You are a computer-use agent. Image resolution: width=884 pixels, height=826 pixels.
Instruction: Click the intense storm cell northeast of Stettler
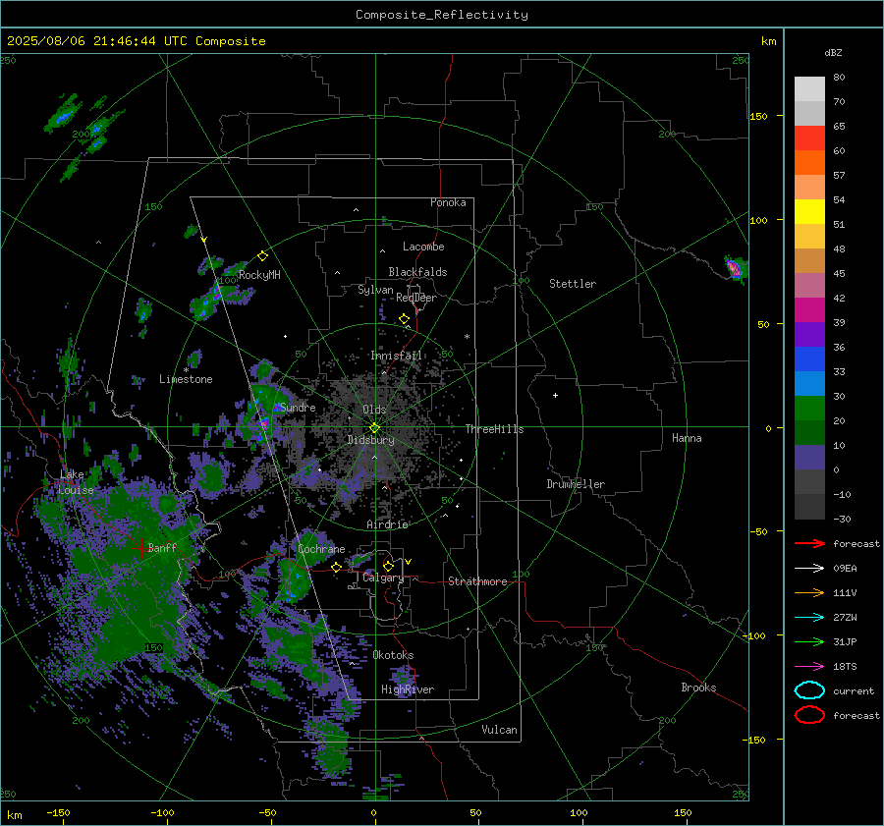[x=735, y=268]
